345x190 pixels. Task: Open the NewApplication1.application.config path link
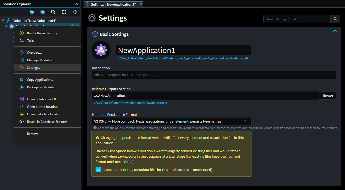tap(183, 58)
